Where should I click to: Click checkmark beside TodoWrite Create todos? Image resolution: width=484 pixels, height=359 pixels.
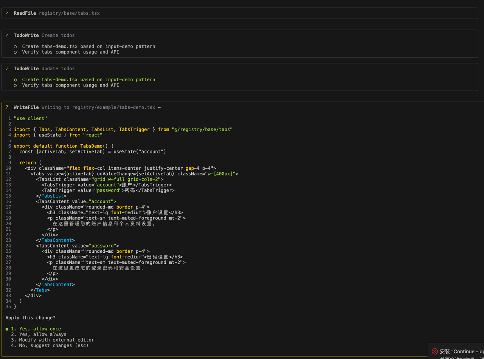pyautogui.click(x=7, y=36)
